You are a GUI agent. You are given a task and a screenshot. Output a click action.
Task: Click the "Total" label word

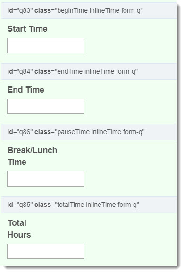(x=17, y=223)
